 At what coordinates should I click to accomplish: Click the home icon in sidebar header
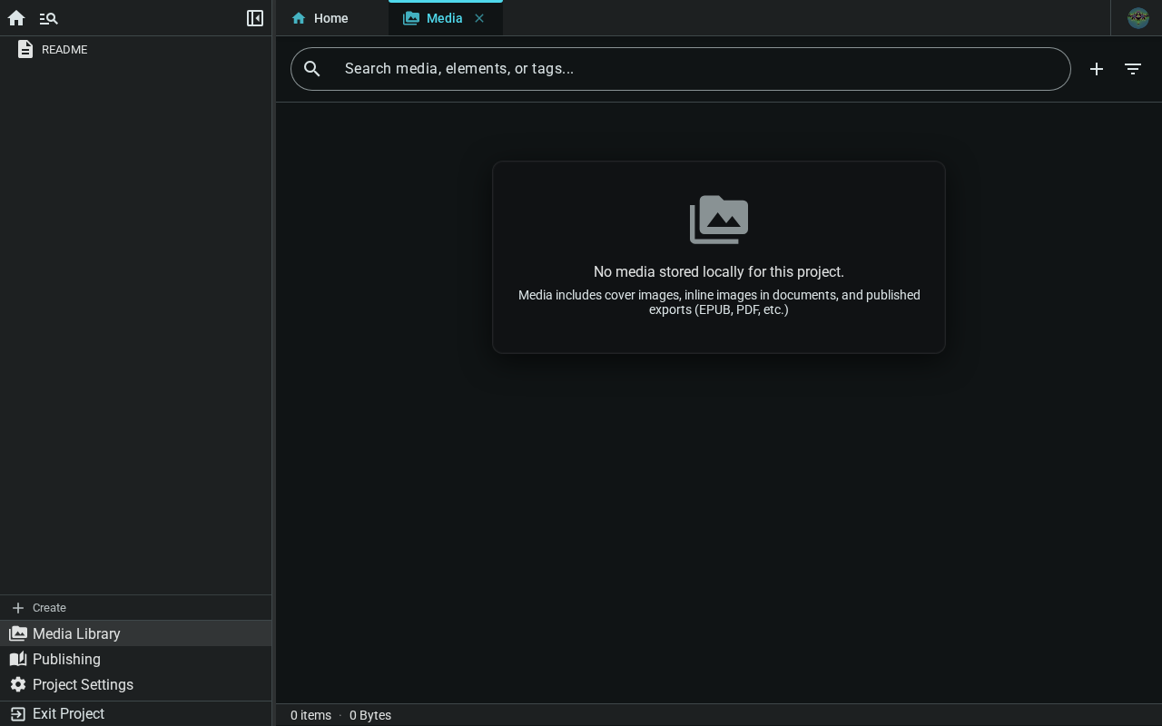coord(16,18)
